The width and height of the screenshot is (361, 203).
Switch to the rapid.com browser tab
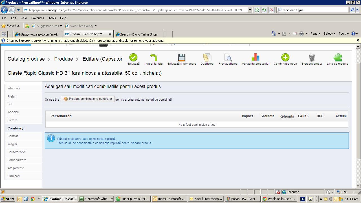[x=38, y=34]
